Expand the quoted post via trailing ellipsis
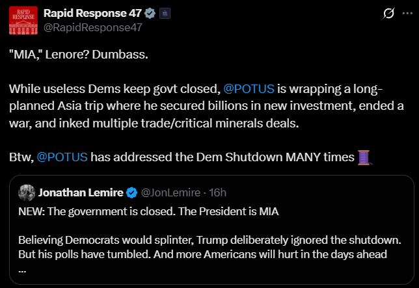Viewport: 419px width, 288px height. (23, 268)
